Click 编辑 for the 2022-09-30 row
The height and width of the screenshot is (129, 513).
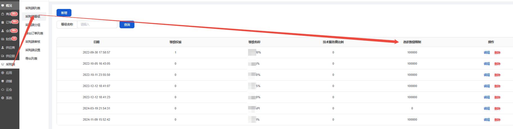(x=487, y=53)
